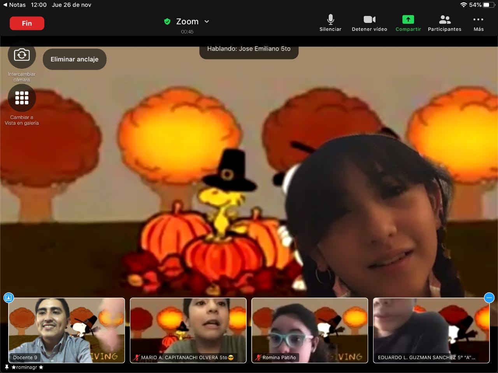
Task: Tap the green encryption shield icon
Action: pyautogui.click(x=167, y=21)
